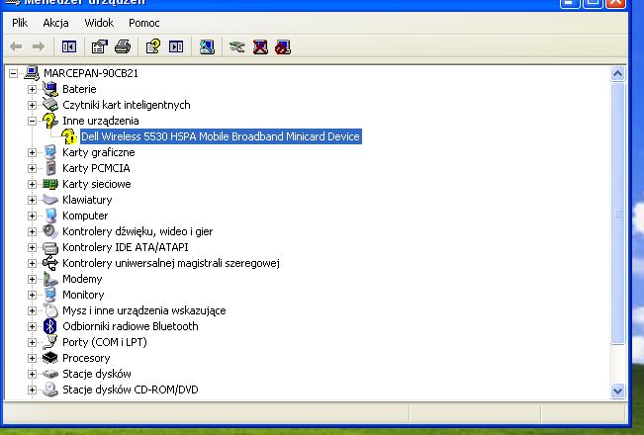Click the Bluetooth radios icon
Screen dimensions: 644x435
pyautogui.click(x=50, y=326)
